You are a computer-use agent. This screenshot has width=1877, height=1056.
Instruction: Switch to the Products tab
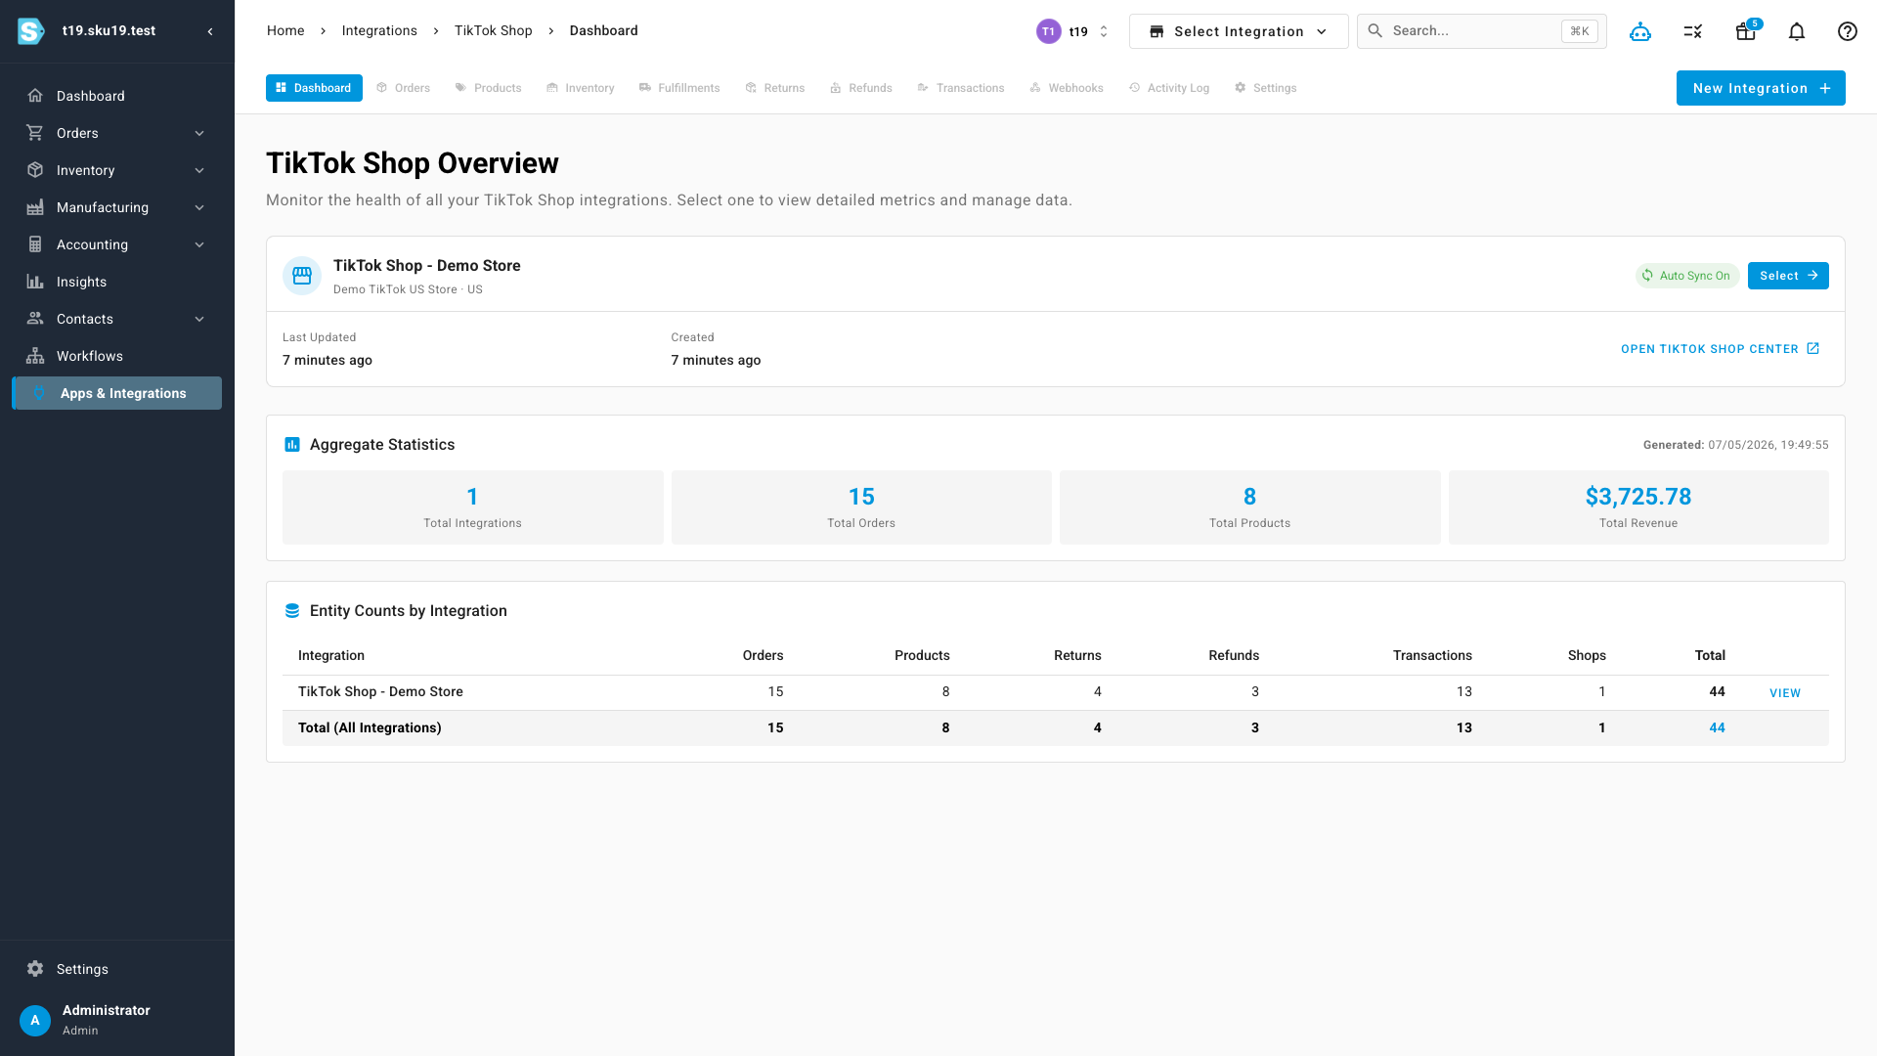coord(489,88)
